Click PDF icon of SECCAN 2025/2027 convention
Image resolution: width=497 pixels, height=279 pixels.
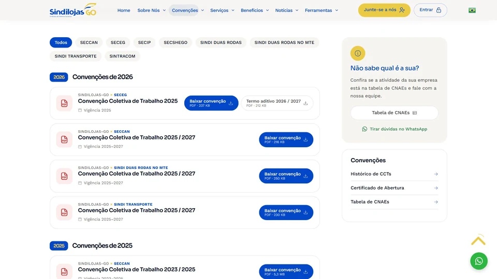(64, 139)
